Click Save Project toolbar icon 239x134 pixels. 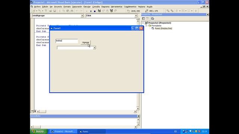pos(55,11)
